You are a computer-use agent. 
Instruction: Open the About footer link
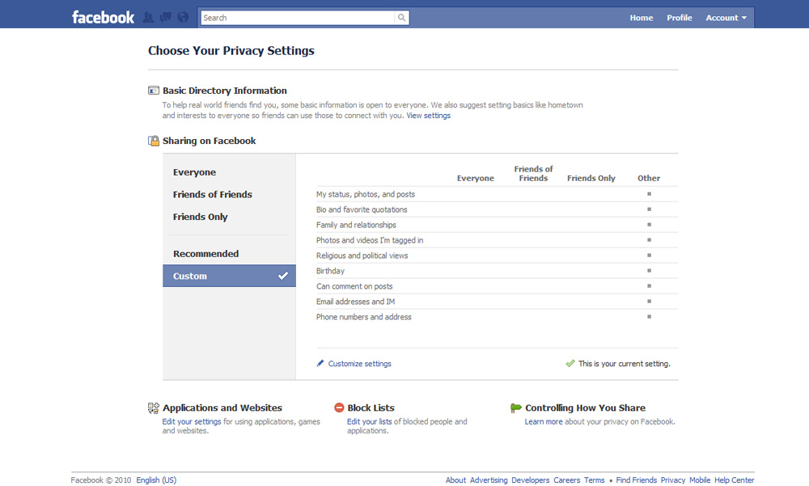pyautogui.click(x=455, y=480)
